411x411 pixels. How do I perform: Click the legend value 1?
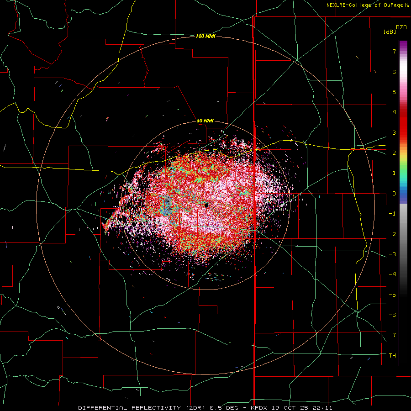[394, 173]
